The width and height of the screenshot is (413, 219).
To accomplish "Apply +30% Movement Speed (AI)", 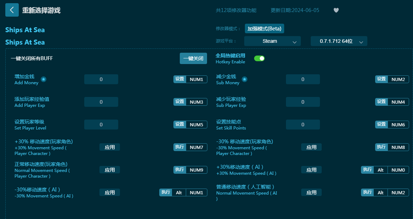I will 311,170.
